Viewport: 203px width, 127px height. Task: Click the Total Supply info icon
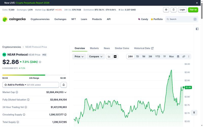click(x=18, y=122)
